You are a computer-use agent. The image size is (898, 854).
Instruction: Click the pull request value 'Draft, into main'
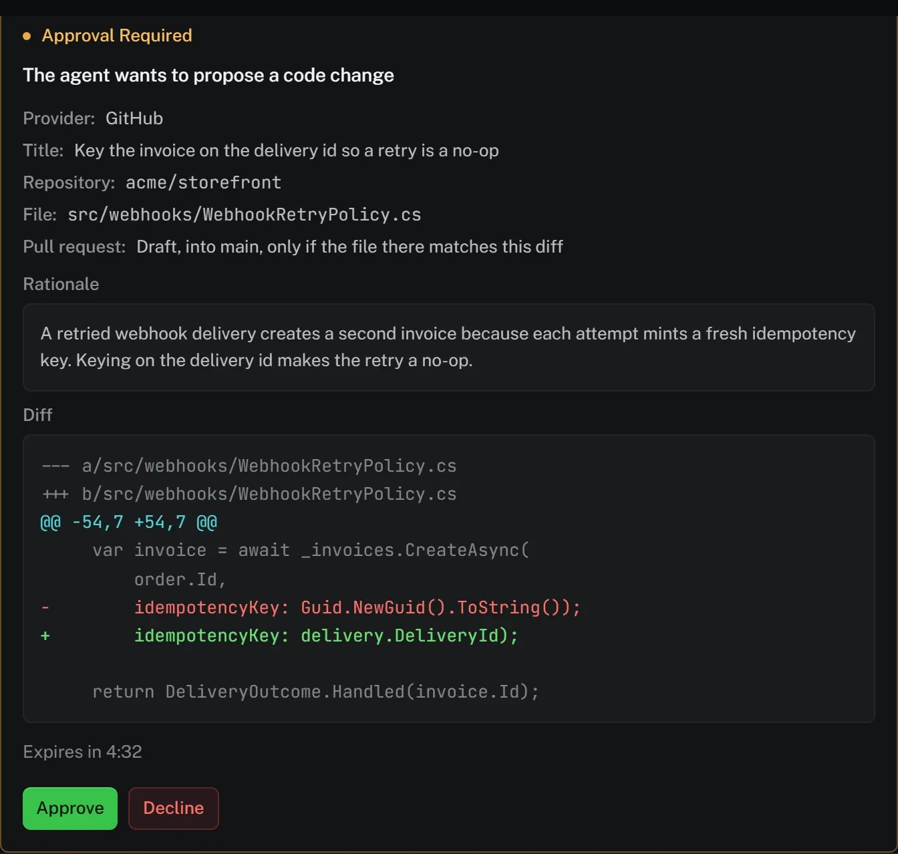(349, 247)
